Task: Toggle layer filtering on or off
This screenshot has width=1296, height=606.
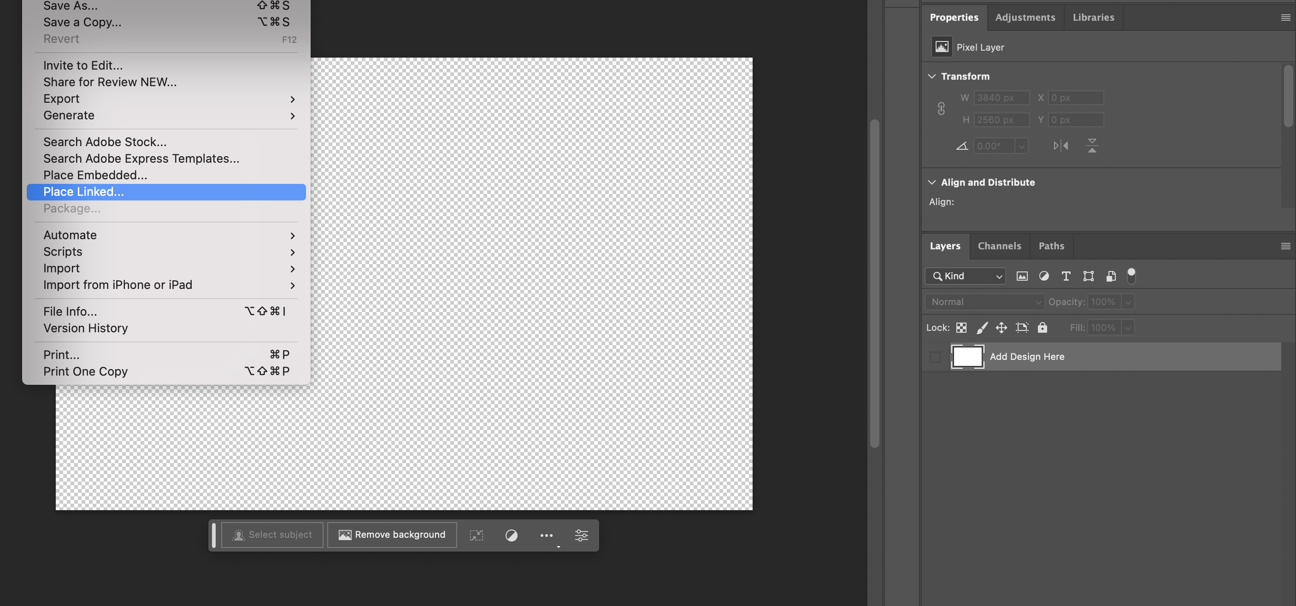Action: tap(1132, 276)
